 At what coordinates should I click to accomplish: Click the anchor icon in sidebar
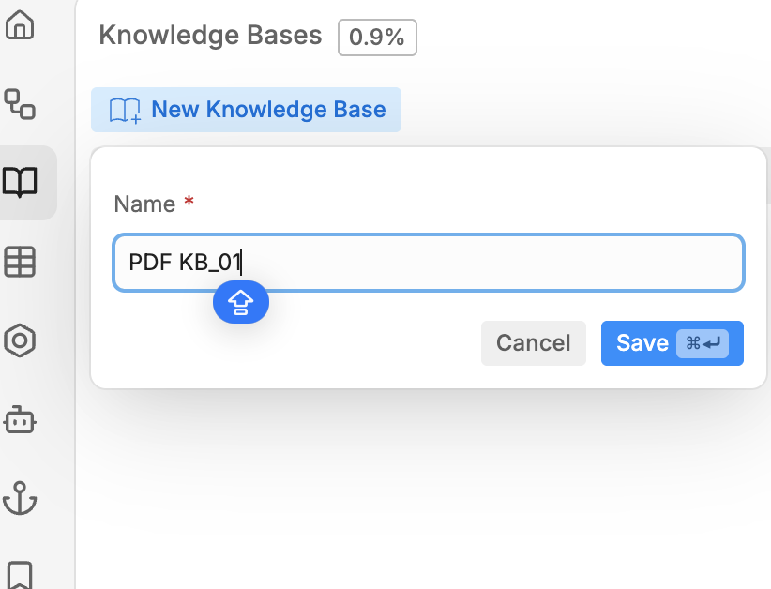point(20,498)
